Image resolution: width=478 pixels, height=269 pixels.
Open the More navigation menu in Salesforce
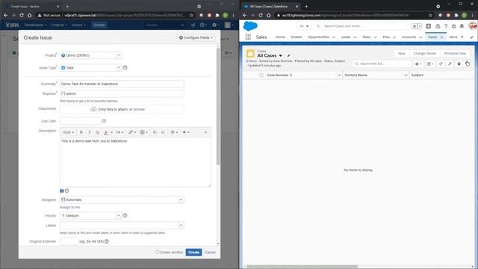point(456,37)
